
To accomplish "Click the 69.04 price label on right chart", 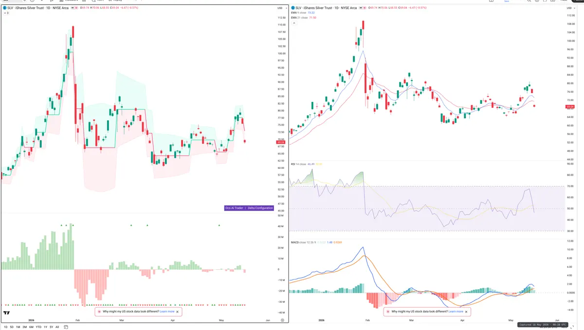I will pos(570,106).
